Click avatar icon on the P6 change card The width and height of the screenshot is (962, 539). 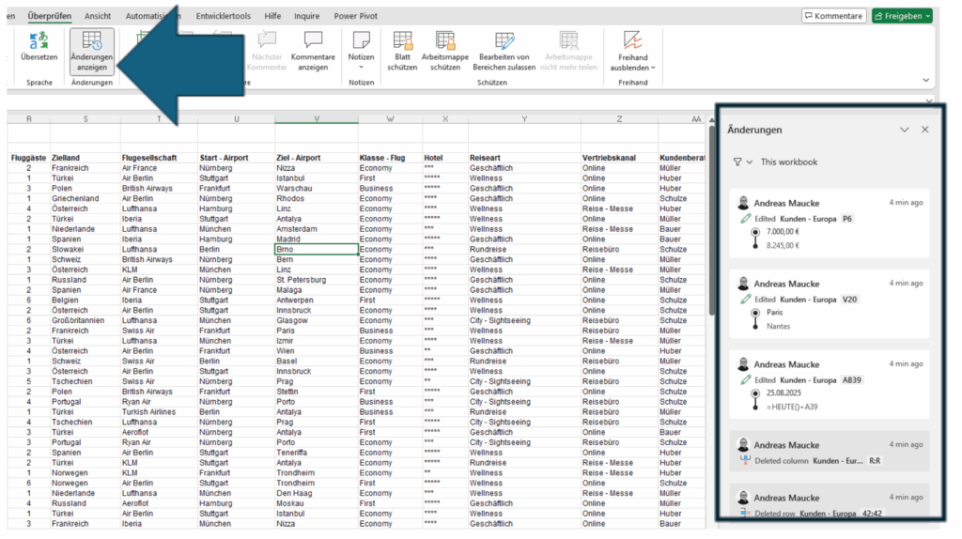[x=743, y=203]
